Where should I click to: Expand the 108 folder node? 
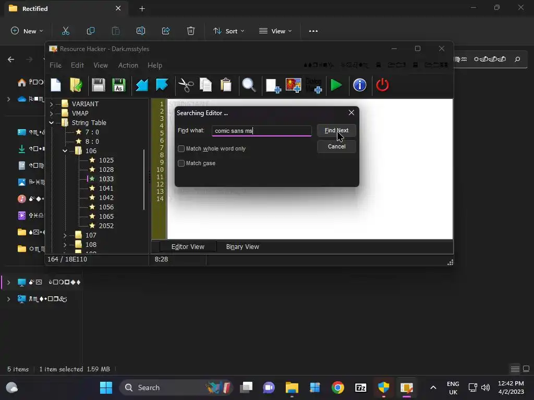point(65,245)
